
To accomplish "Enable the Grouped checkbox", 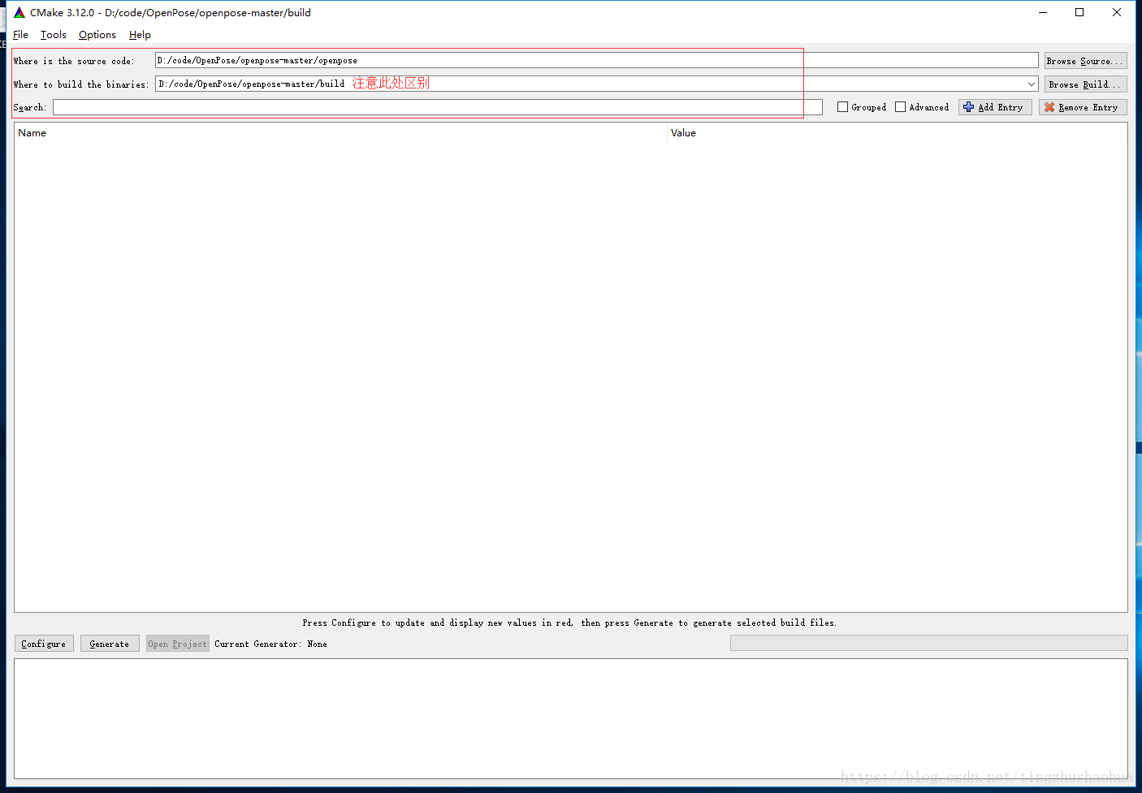I will 842,107.
